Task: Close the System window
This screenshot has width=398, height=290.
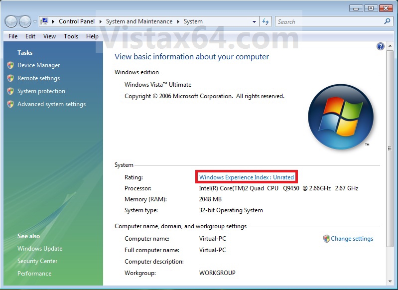Action: click(x=386, y=8)
